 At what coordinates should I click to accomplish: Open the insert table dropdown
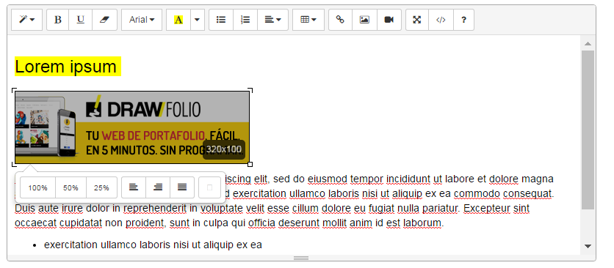coord(308,20)
